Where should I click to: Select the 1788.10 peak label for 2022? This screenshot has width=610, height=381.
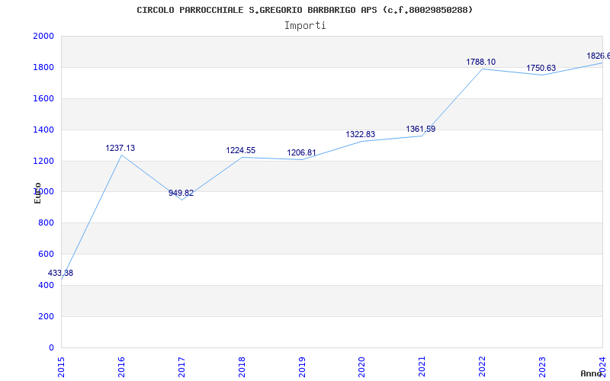[x=481, y=62]
